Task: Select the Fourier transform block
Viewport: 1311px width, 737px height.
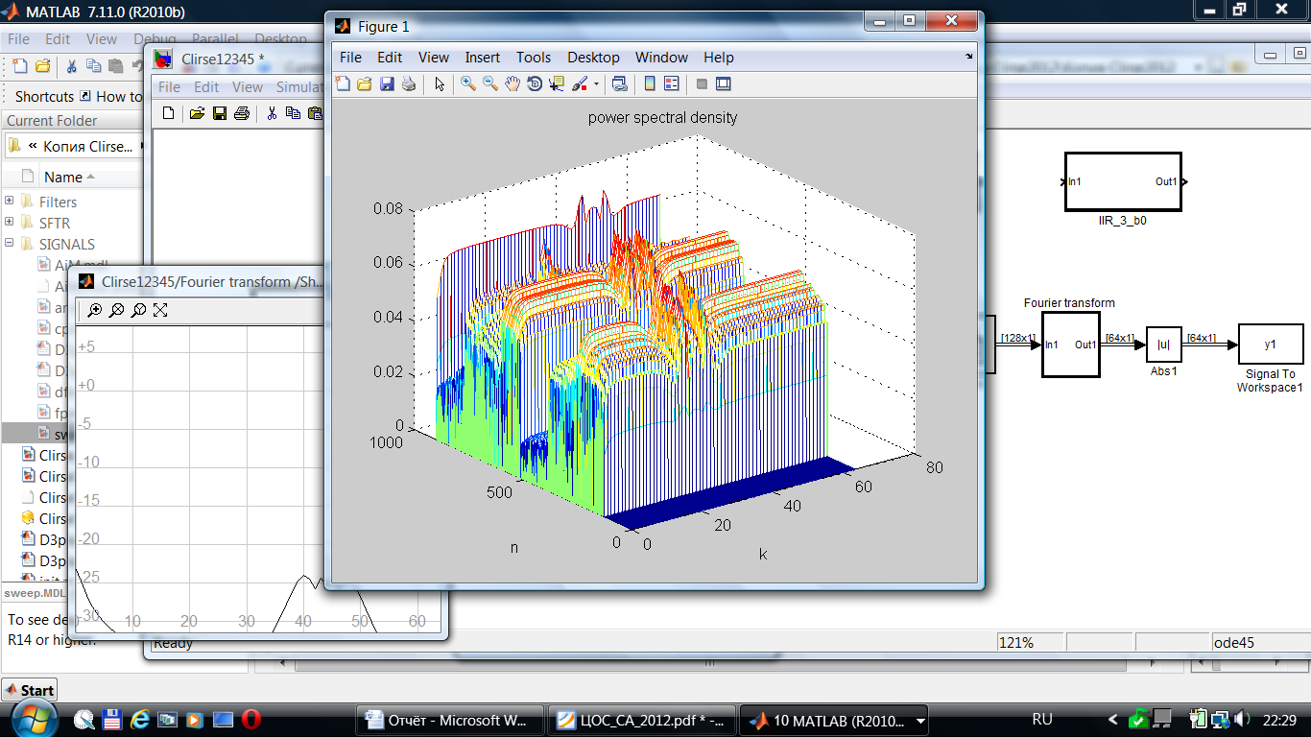Action: [1070, 345]
